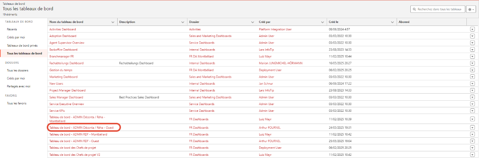Click the date '24/05/2025 19:31'
The image size is (479, 158).
pos(340,128)
